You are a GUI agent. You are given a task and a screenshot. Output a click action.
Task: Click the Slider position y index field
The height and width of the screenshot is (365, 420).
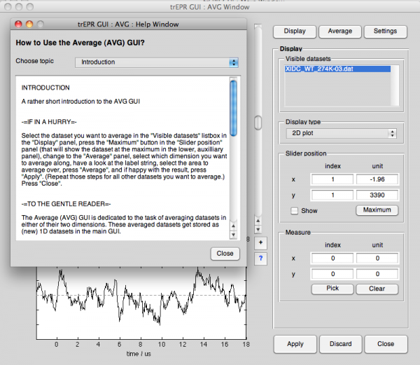(x=332, y=195)
